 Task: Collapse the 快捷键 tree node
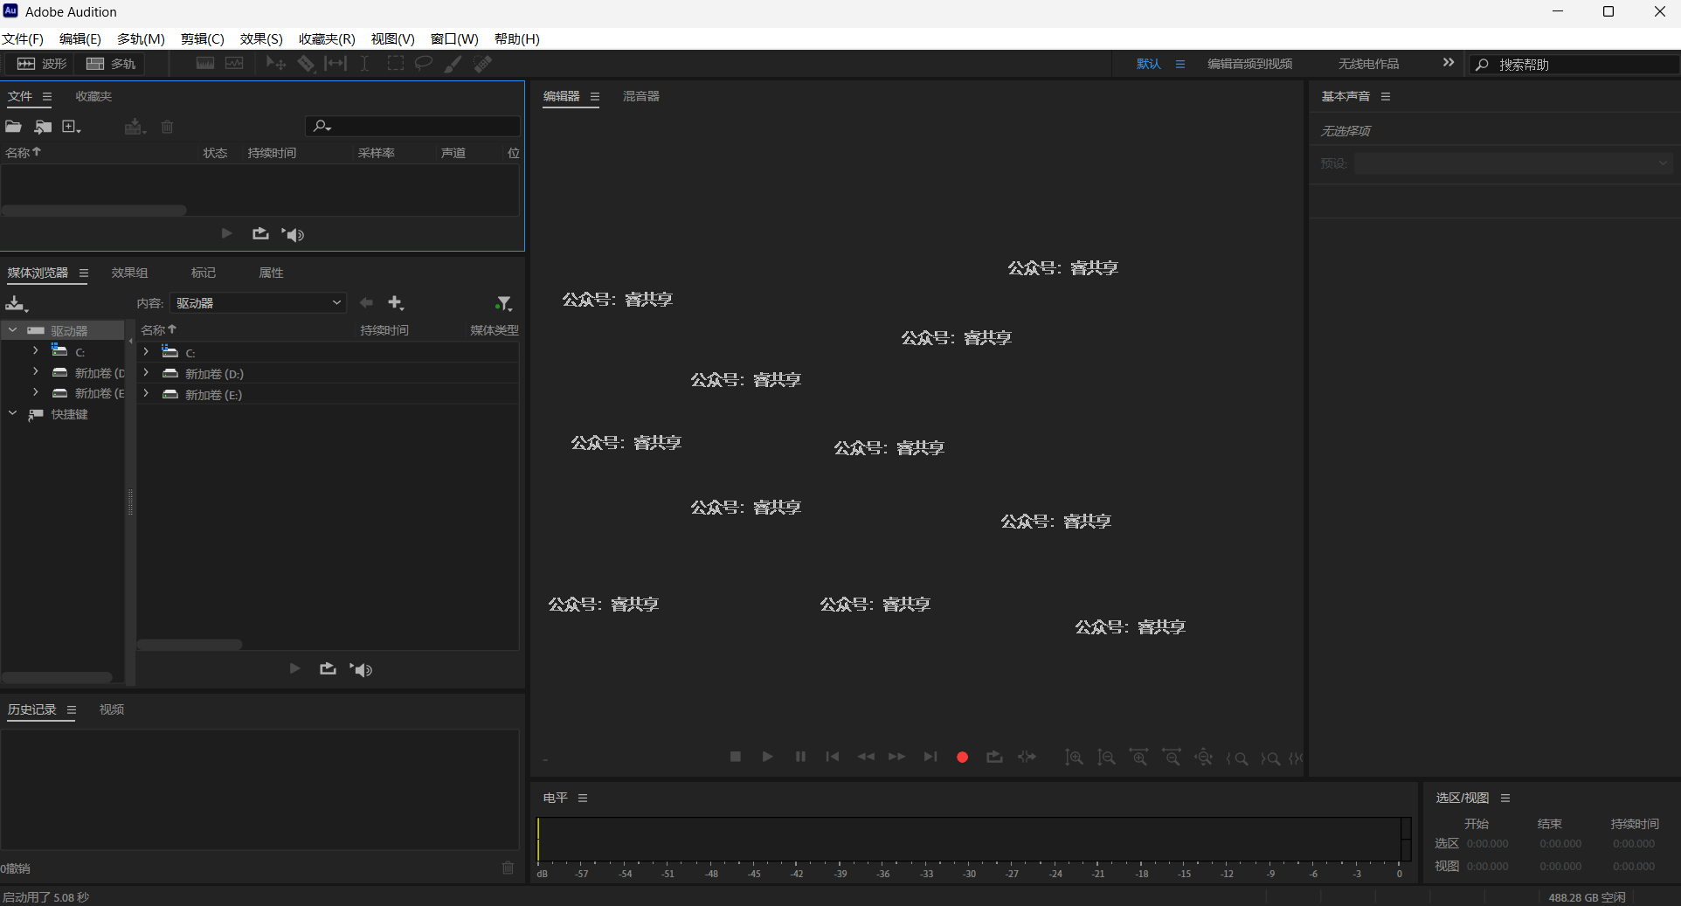point(13,414)
